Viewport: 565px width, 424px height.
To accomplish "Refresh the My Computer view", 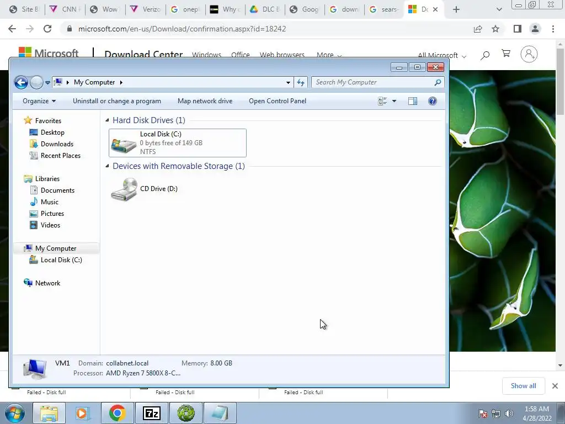I will click(x=301, y=83).
